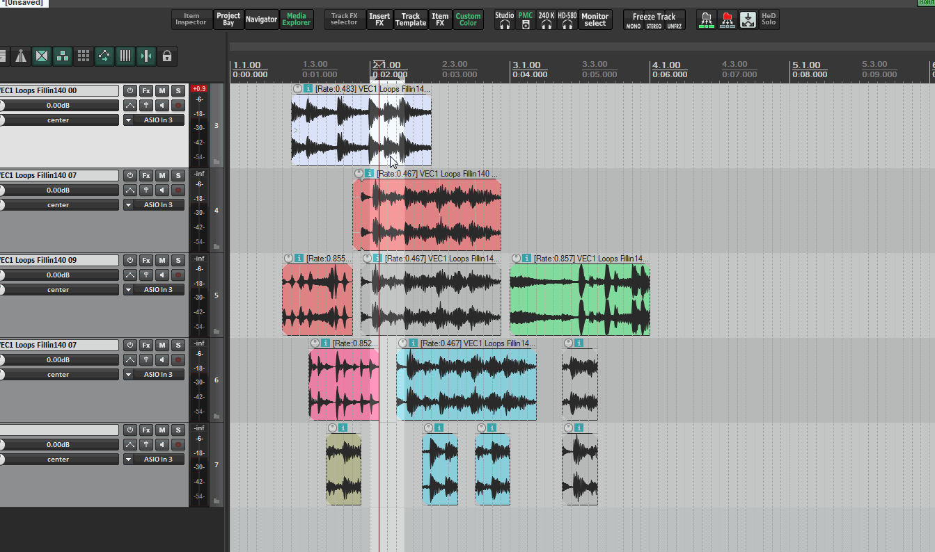The width and height of the screenshot is (935, 552).
Task: Open the ASIO In 3 input selector on track 5
Action: click(159, 290)
